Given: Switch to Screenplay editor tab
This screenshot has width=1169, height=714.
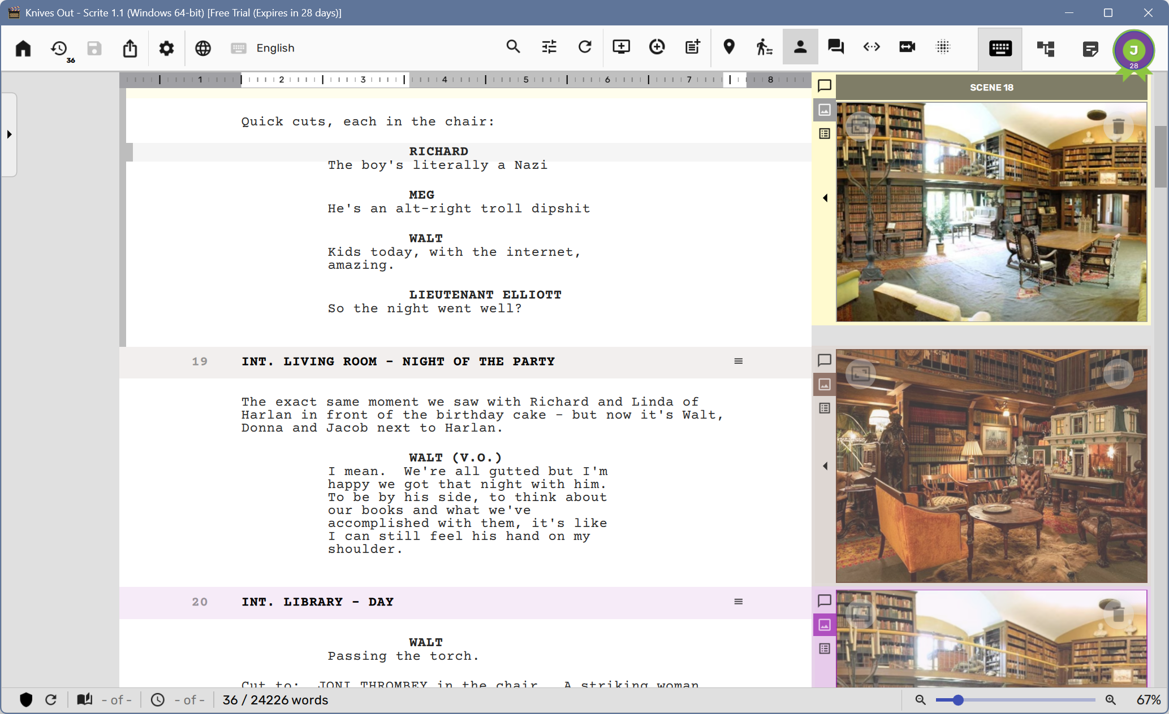Looking at the screenshot, I should pos(1000,49).
